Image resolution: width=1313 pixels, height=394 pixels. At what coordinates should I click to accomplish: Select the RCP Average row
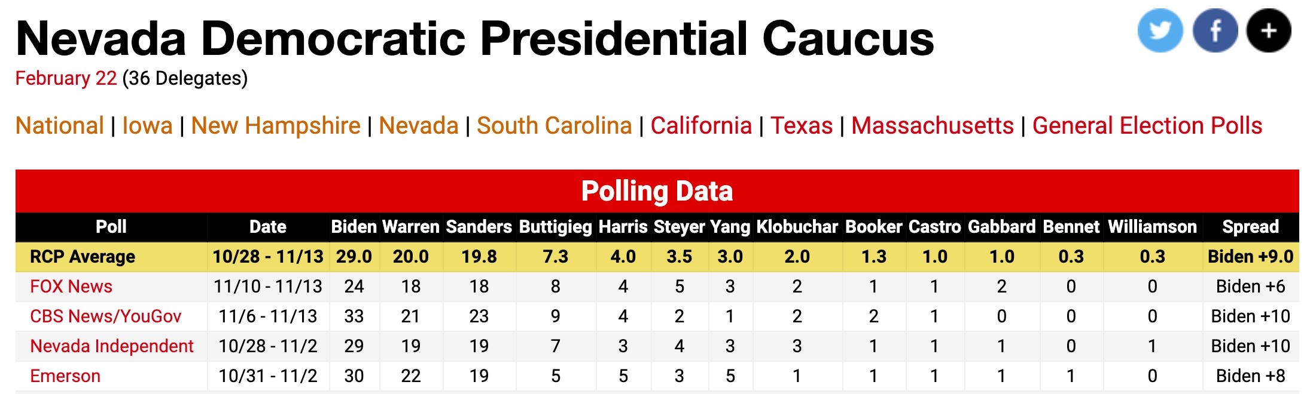[x=83, y=257]
